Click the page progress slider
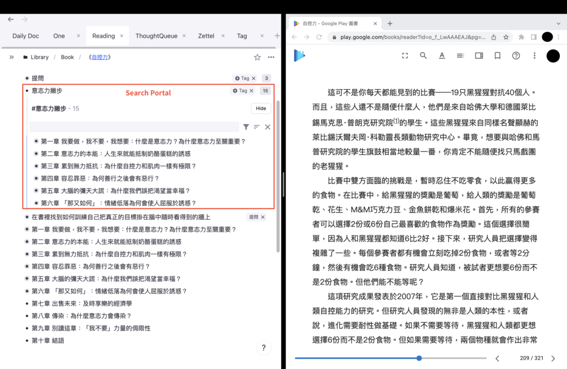567x369 pixels. point(419,358)
